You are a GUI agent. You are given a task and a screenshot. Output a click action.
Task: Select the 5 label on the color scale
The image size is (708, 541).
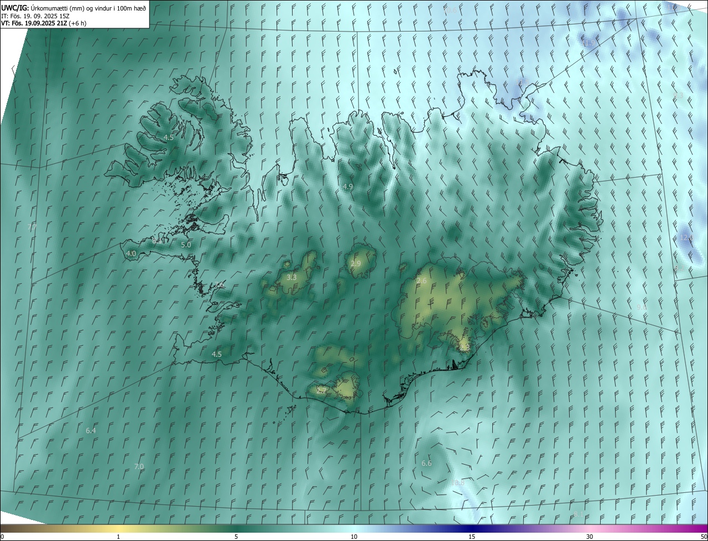click(x=236, y=537)
